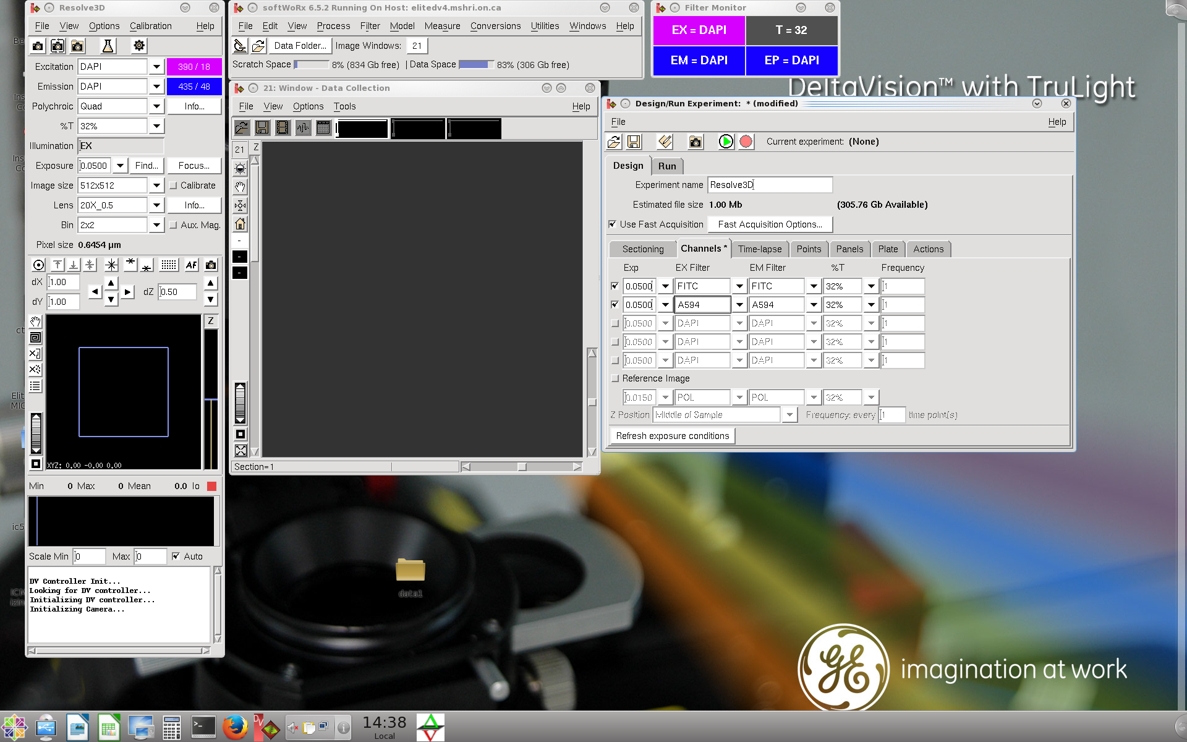The height and width of the screenshot is (742, 1187).
Task: Click the save experiment floppy icon
Action: coord(634,142)
